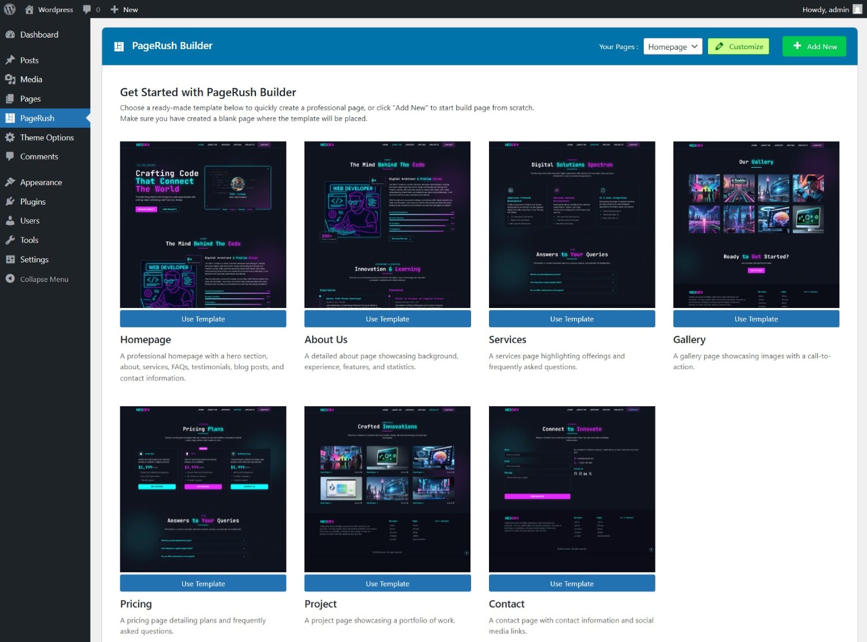This screenshot has width=867, height=642.
Task: Use Template for the About Us card
Action: click(387, 319)
